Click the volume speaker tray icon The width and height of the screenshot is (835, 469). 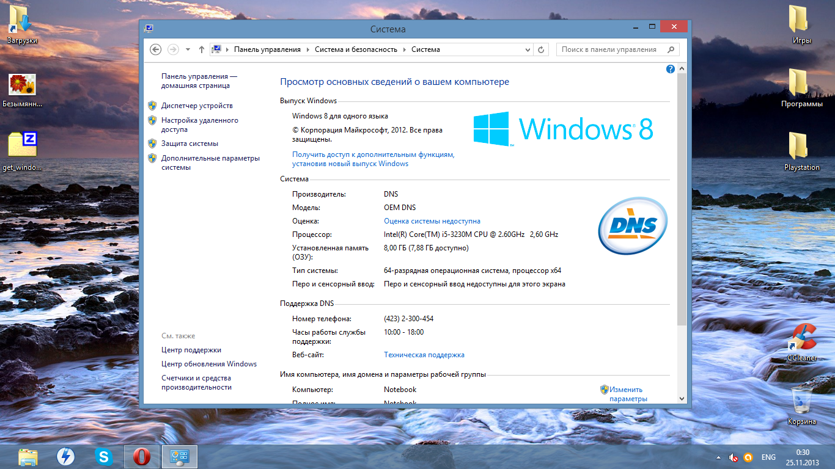click(x=733, y=457)
